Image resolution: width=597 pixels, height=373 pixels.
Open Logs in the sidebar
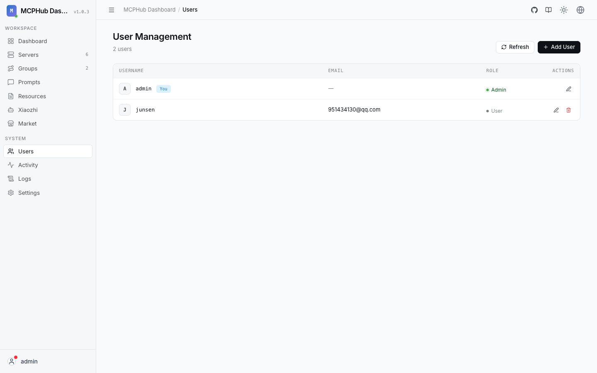pyautogui.click(x=48, y=179)
